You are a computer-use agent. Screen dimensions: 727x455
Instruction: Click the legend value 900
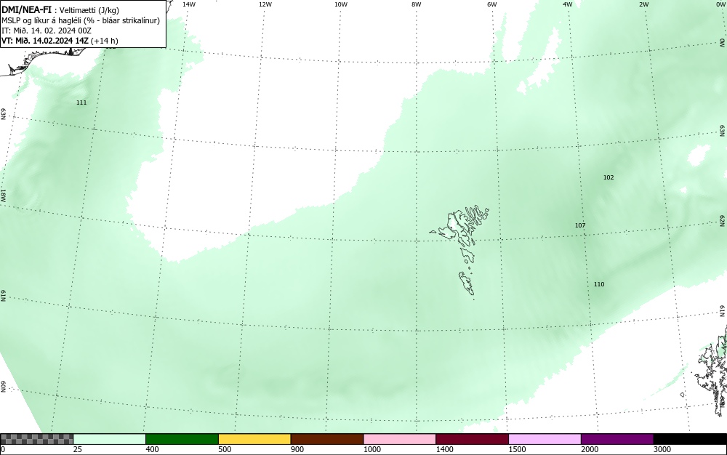click(x=297, y=449)
